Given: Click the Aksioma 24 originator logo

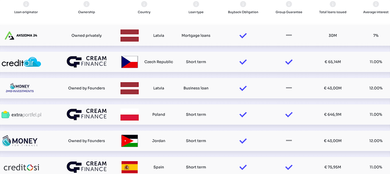Looking at the screenshot, I should 21,35.
